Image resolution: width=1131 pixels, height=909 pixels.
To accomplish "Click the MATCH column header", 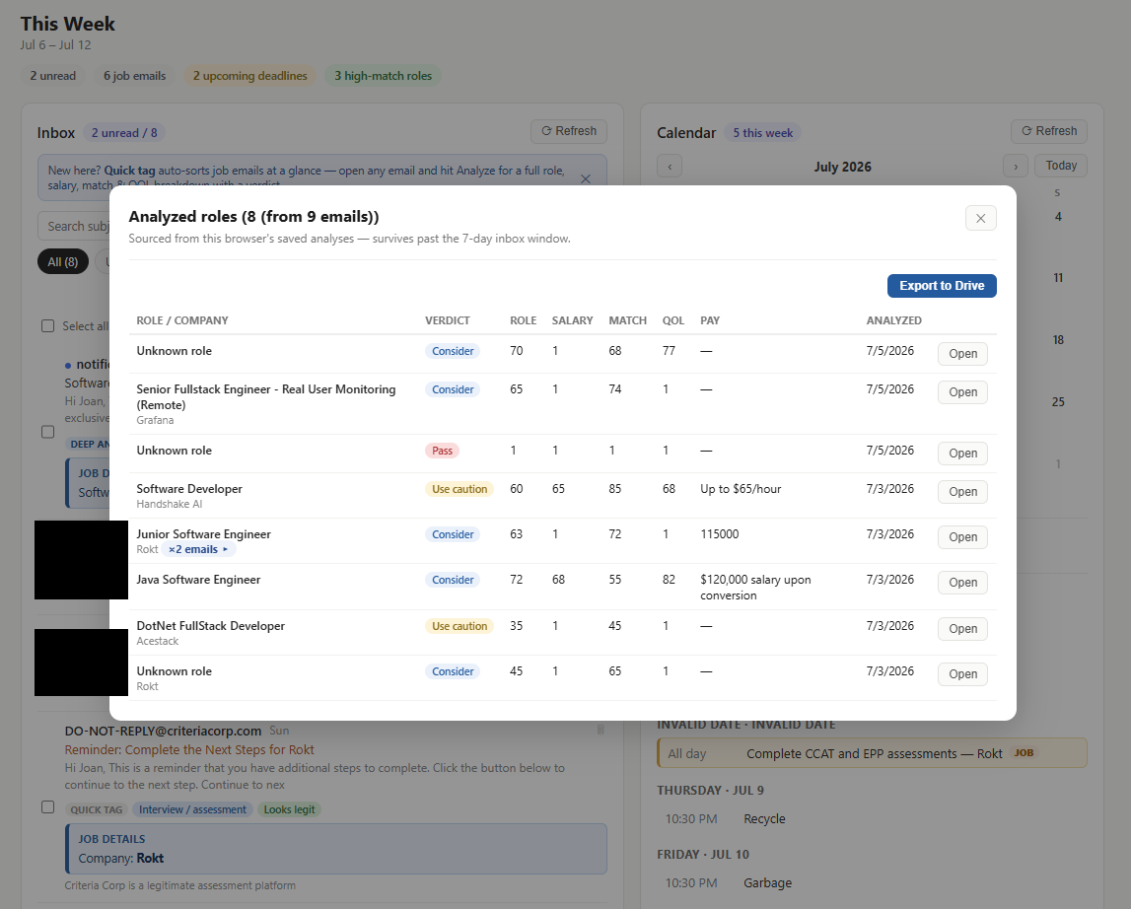I will point(627,320).
